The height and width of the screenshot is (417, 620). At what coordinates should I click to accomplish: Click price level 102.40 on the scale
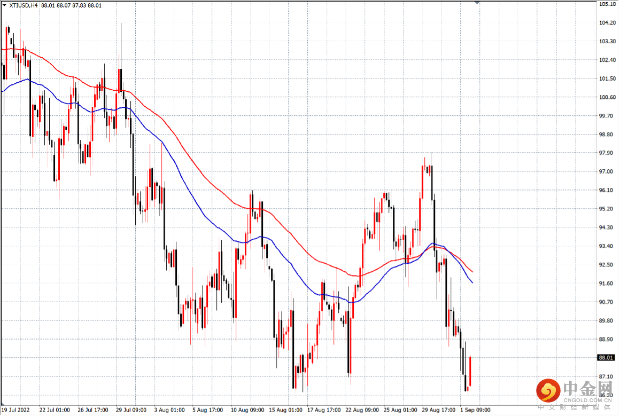point(607,60)
